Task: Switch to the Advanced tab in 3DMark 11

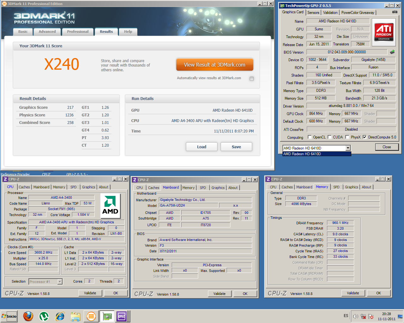Action: point(47,32)
